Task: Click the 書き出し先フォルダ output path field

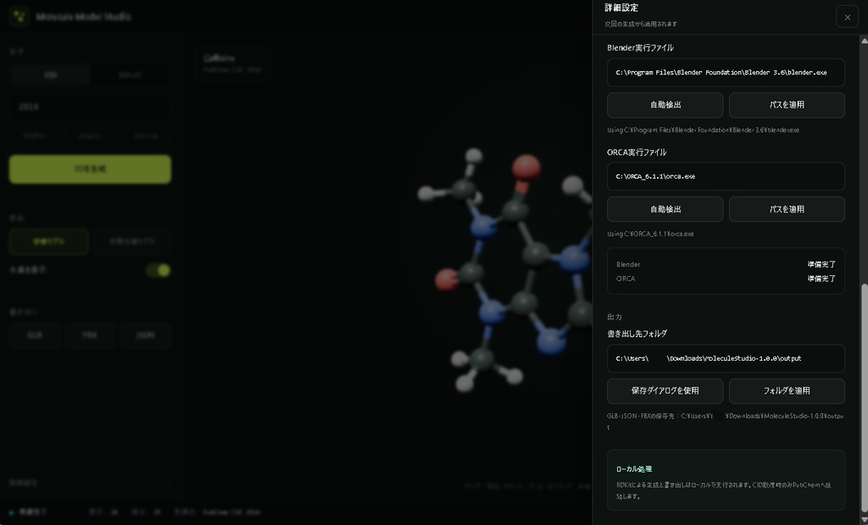Action: click(726, 358)
